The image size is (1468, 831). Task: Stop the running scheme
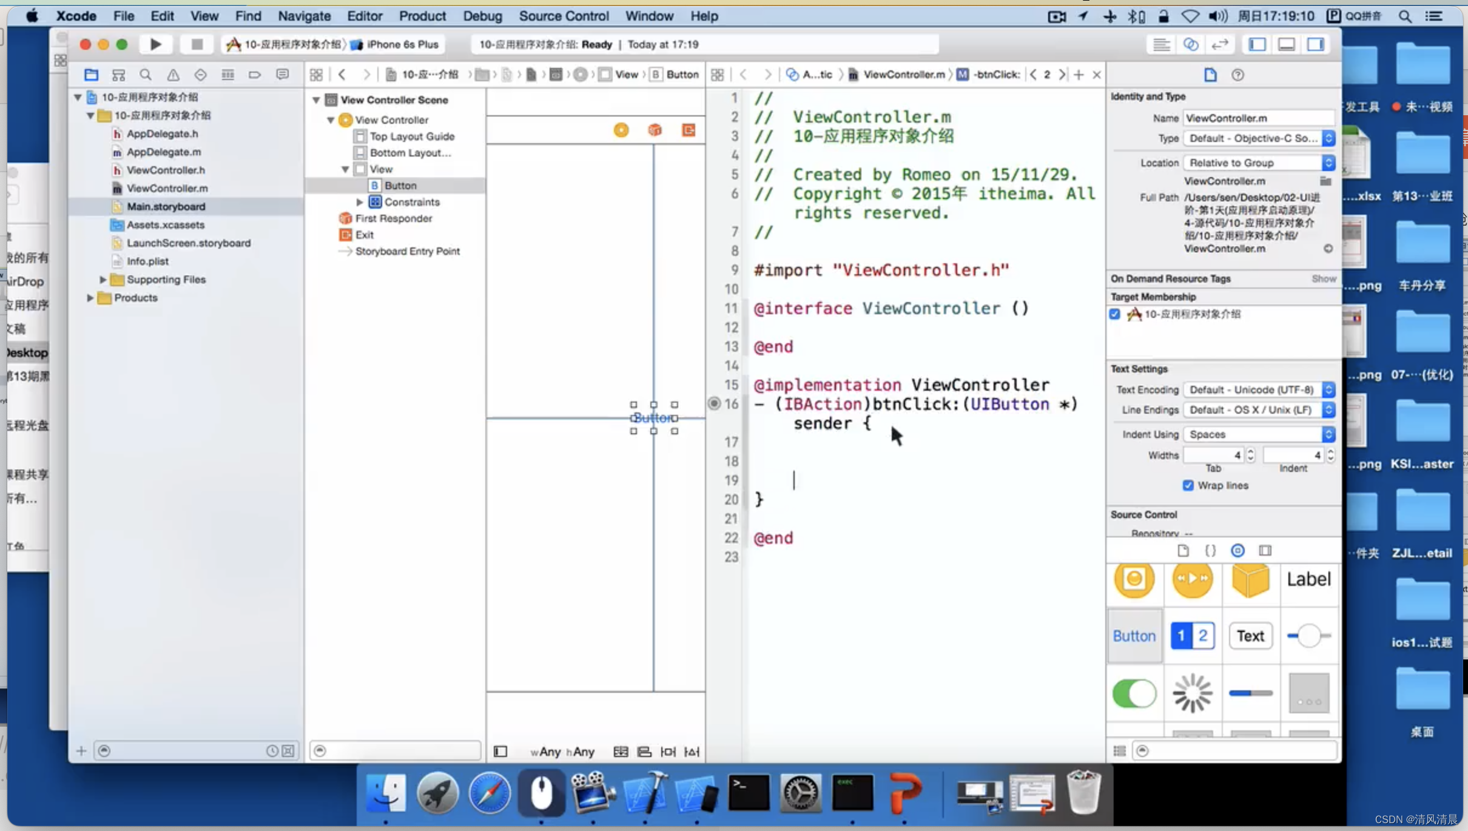coord(197,44)
